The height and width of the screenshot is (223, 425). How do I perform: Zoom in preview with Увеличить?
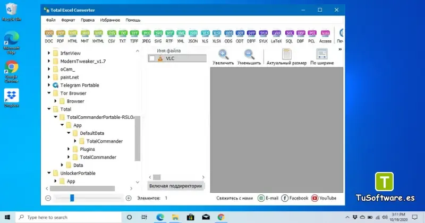[223, 57]
